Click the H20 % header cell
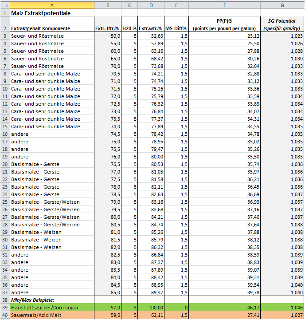 pos(129,28)
